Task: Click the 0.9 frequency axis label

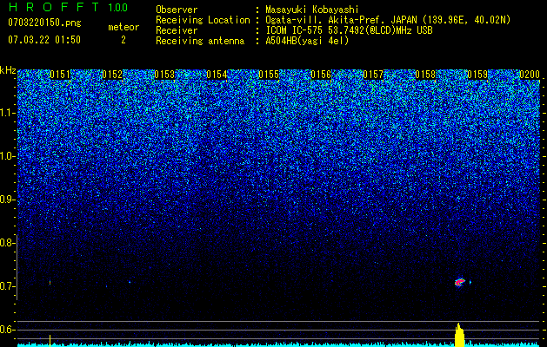Action: click(7, 200)
